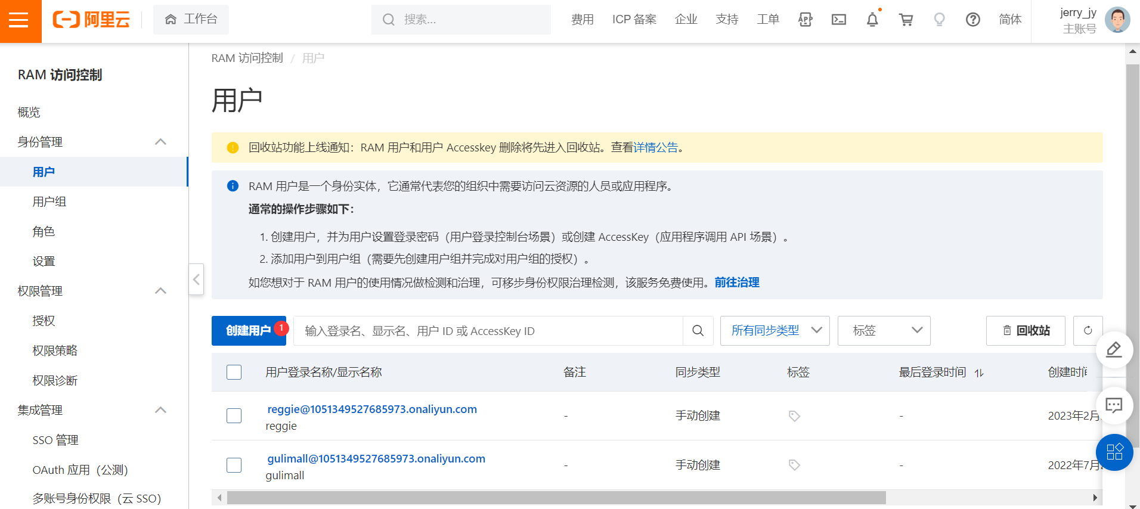This screenshot has height=509, width=1140.
Task: Open the floating chat message icon
Action: 1114,406
